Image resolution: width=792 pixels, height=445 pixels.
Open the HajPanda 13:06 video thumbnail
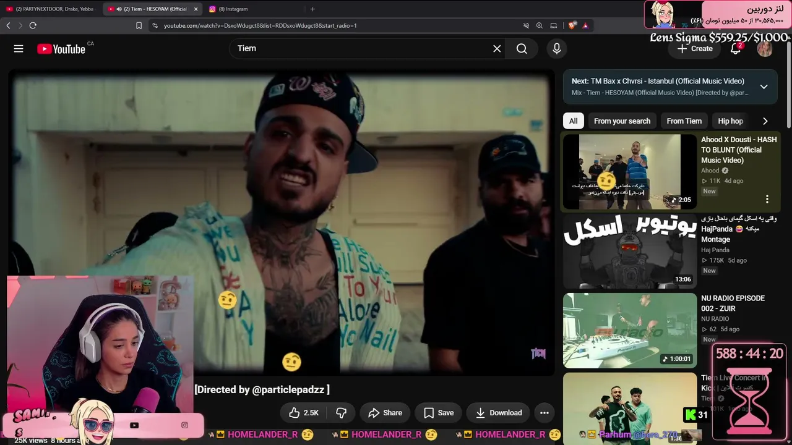point(630,252)
